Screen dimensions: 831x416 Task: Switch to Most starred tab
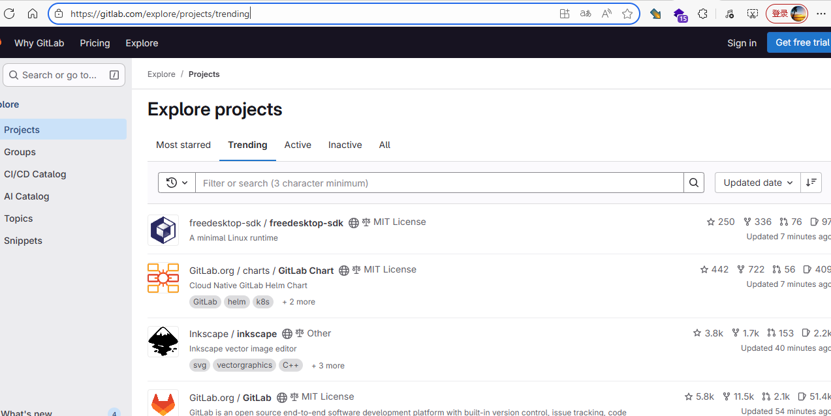[183, 145]
